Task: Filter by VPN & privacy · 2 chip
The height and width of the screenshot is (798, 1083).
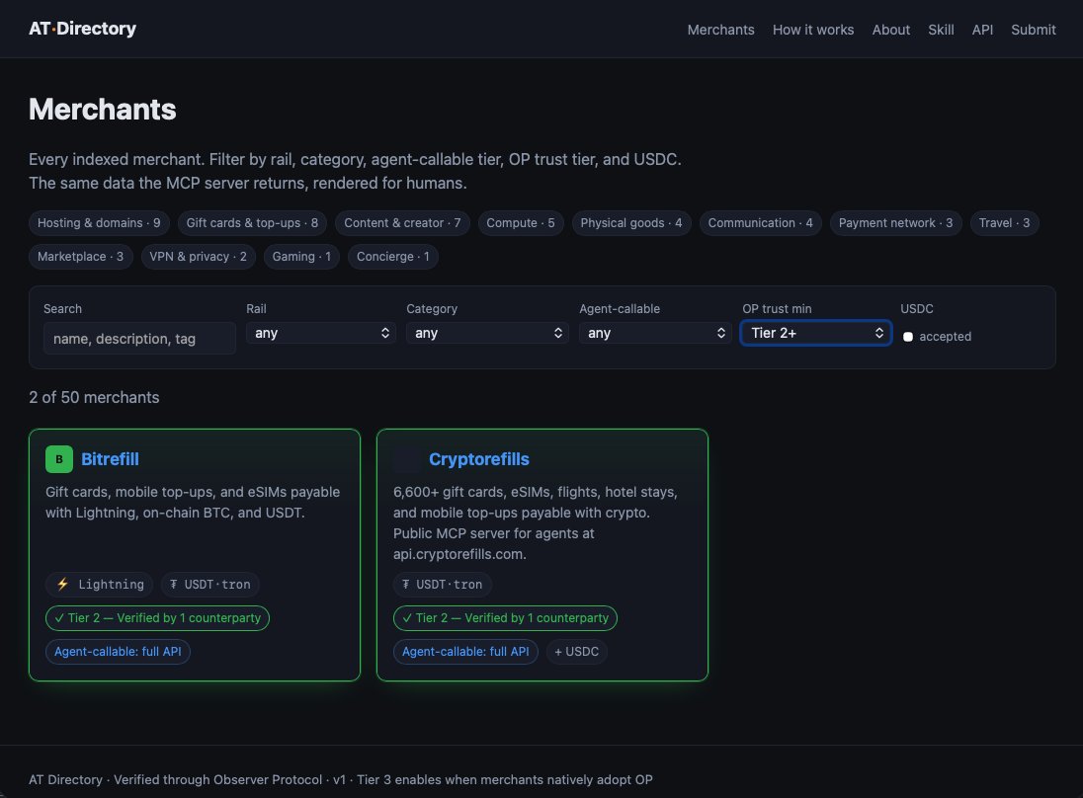Action: point(198,257)
